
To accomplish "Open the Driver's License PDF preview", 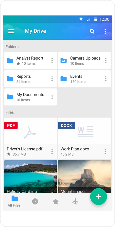I will click(x=31, y=131).
